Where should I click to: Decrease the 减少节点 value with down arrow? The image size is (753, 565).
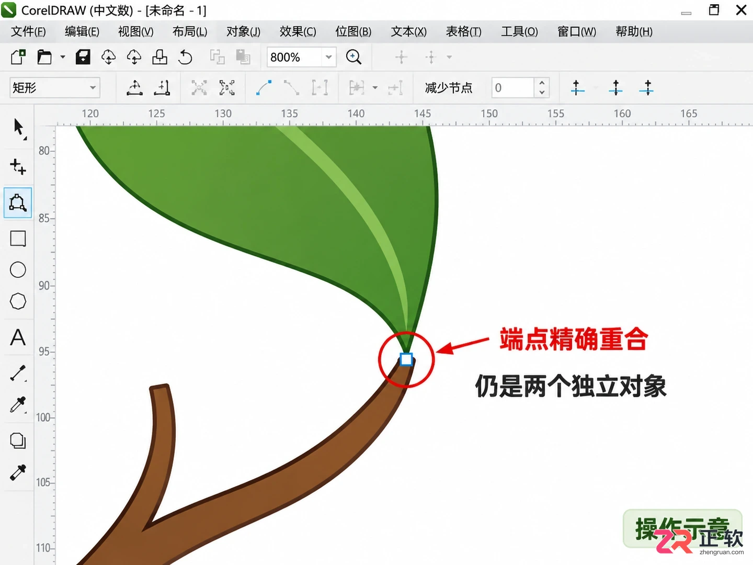(542, 93)
